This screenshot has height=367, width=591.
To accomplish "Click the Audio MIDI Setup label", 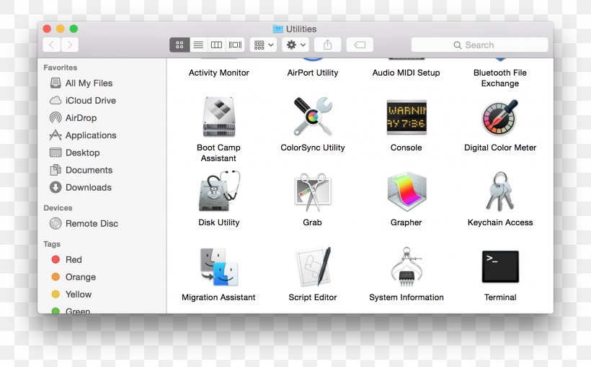I will pyautogui.click(x=406, y=73).
